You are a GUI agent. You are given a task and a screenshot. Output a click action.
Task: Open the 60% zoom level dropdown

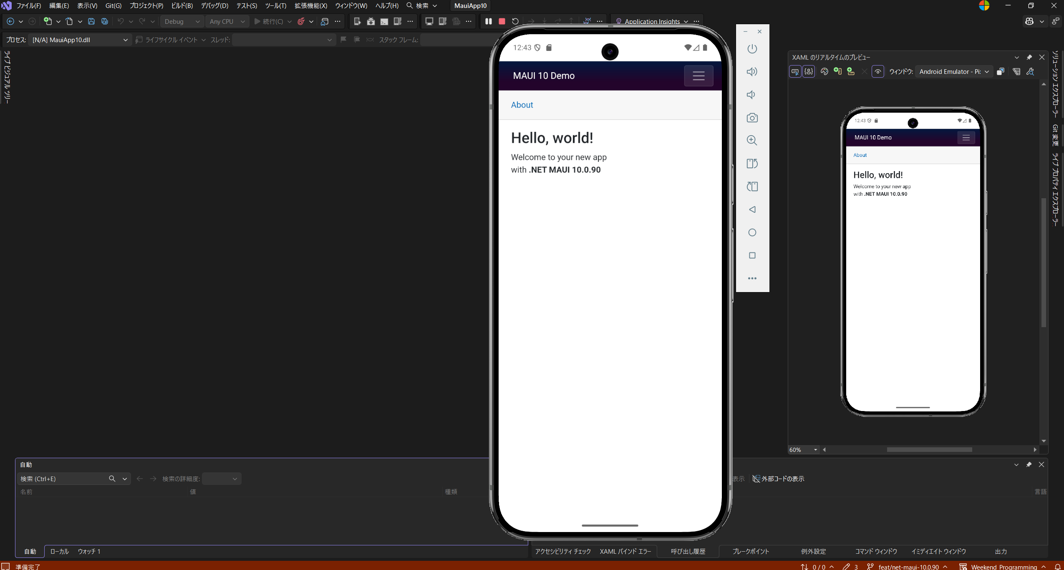point(803,450)
